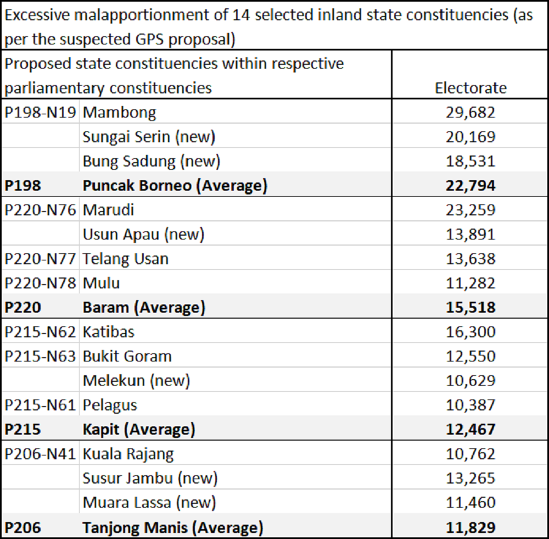549x539 pixels.
Task: Select Mulu electorate value 11,282
Action: (470, 284)
